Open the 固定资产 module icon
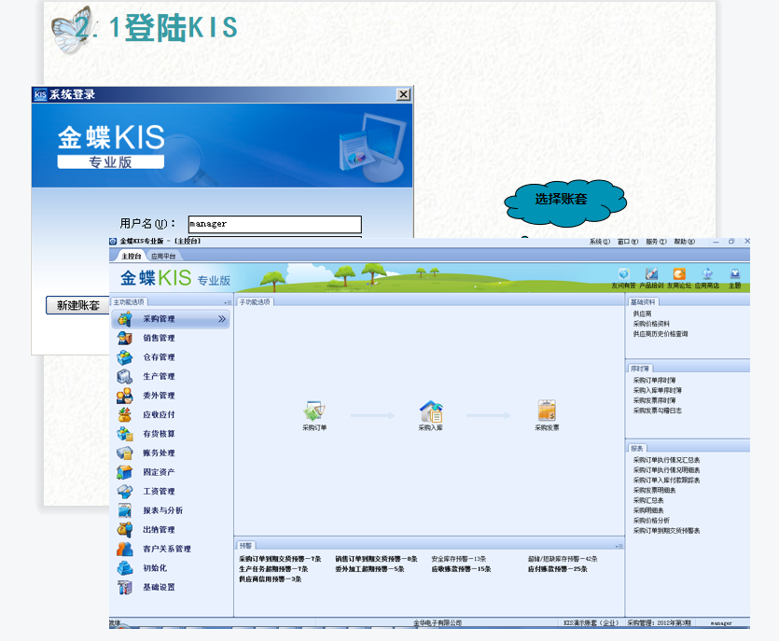This screenshot has height=641, width=779. tap(124, 473)
